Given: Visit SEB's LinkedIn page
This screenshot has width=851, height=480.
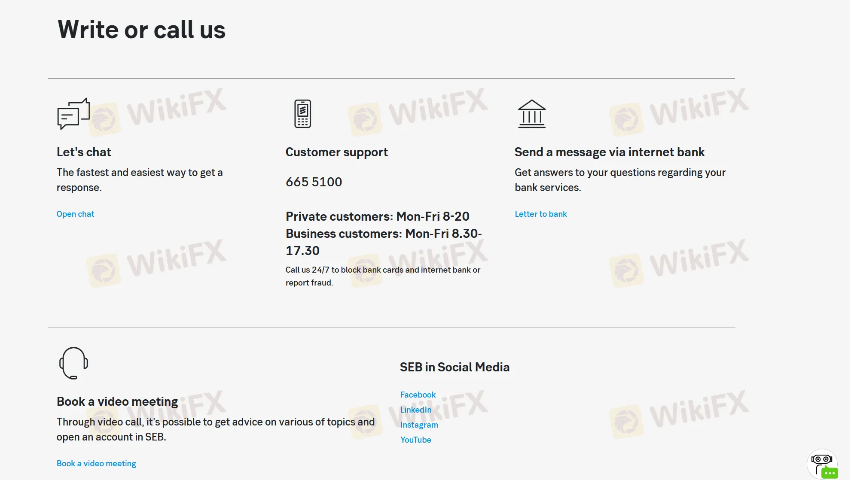Looking at the screenshot, I should pos(415,410).
